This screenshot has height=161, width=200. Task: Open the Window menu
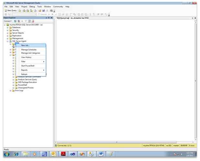tap(48, 6)
